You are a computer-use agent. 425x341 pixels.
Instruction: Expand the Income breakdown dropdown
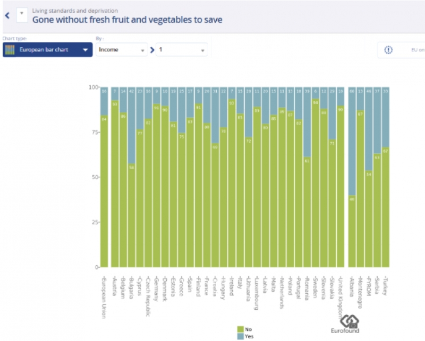[x=122, y=50]
